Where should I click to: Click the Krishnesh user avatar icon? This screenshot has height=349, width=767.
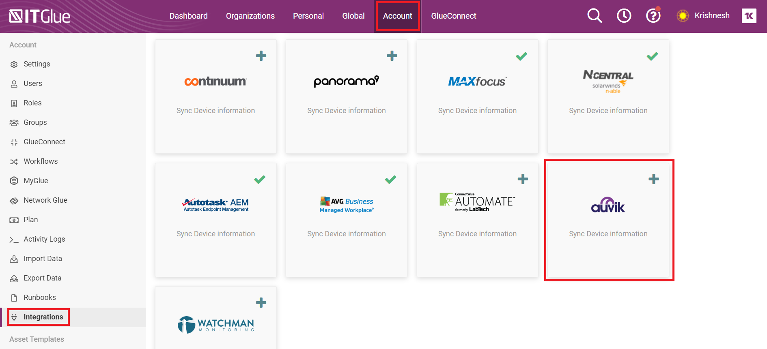click(683, 16)
